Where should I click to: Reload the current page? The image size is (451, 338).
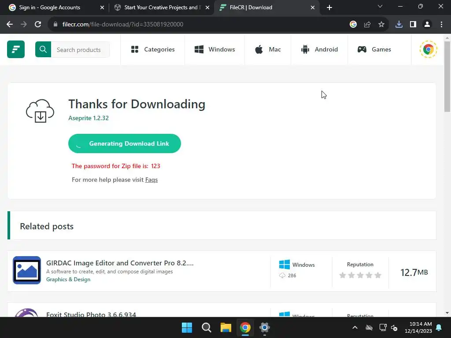coord(38,24)
